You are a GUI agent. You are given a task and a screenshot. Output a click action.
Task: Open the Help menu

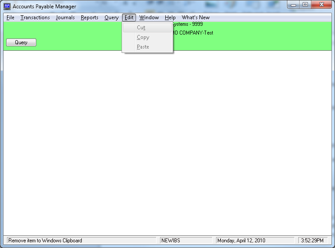pyautogui.click(x=170, y=17)
